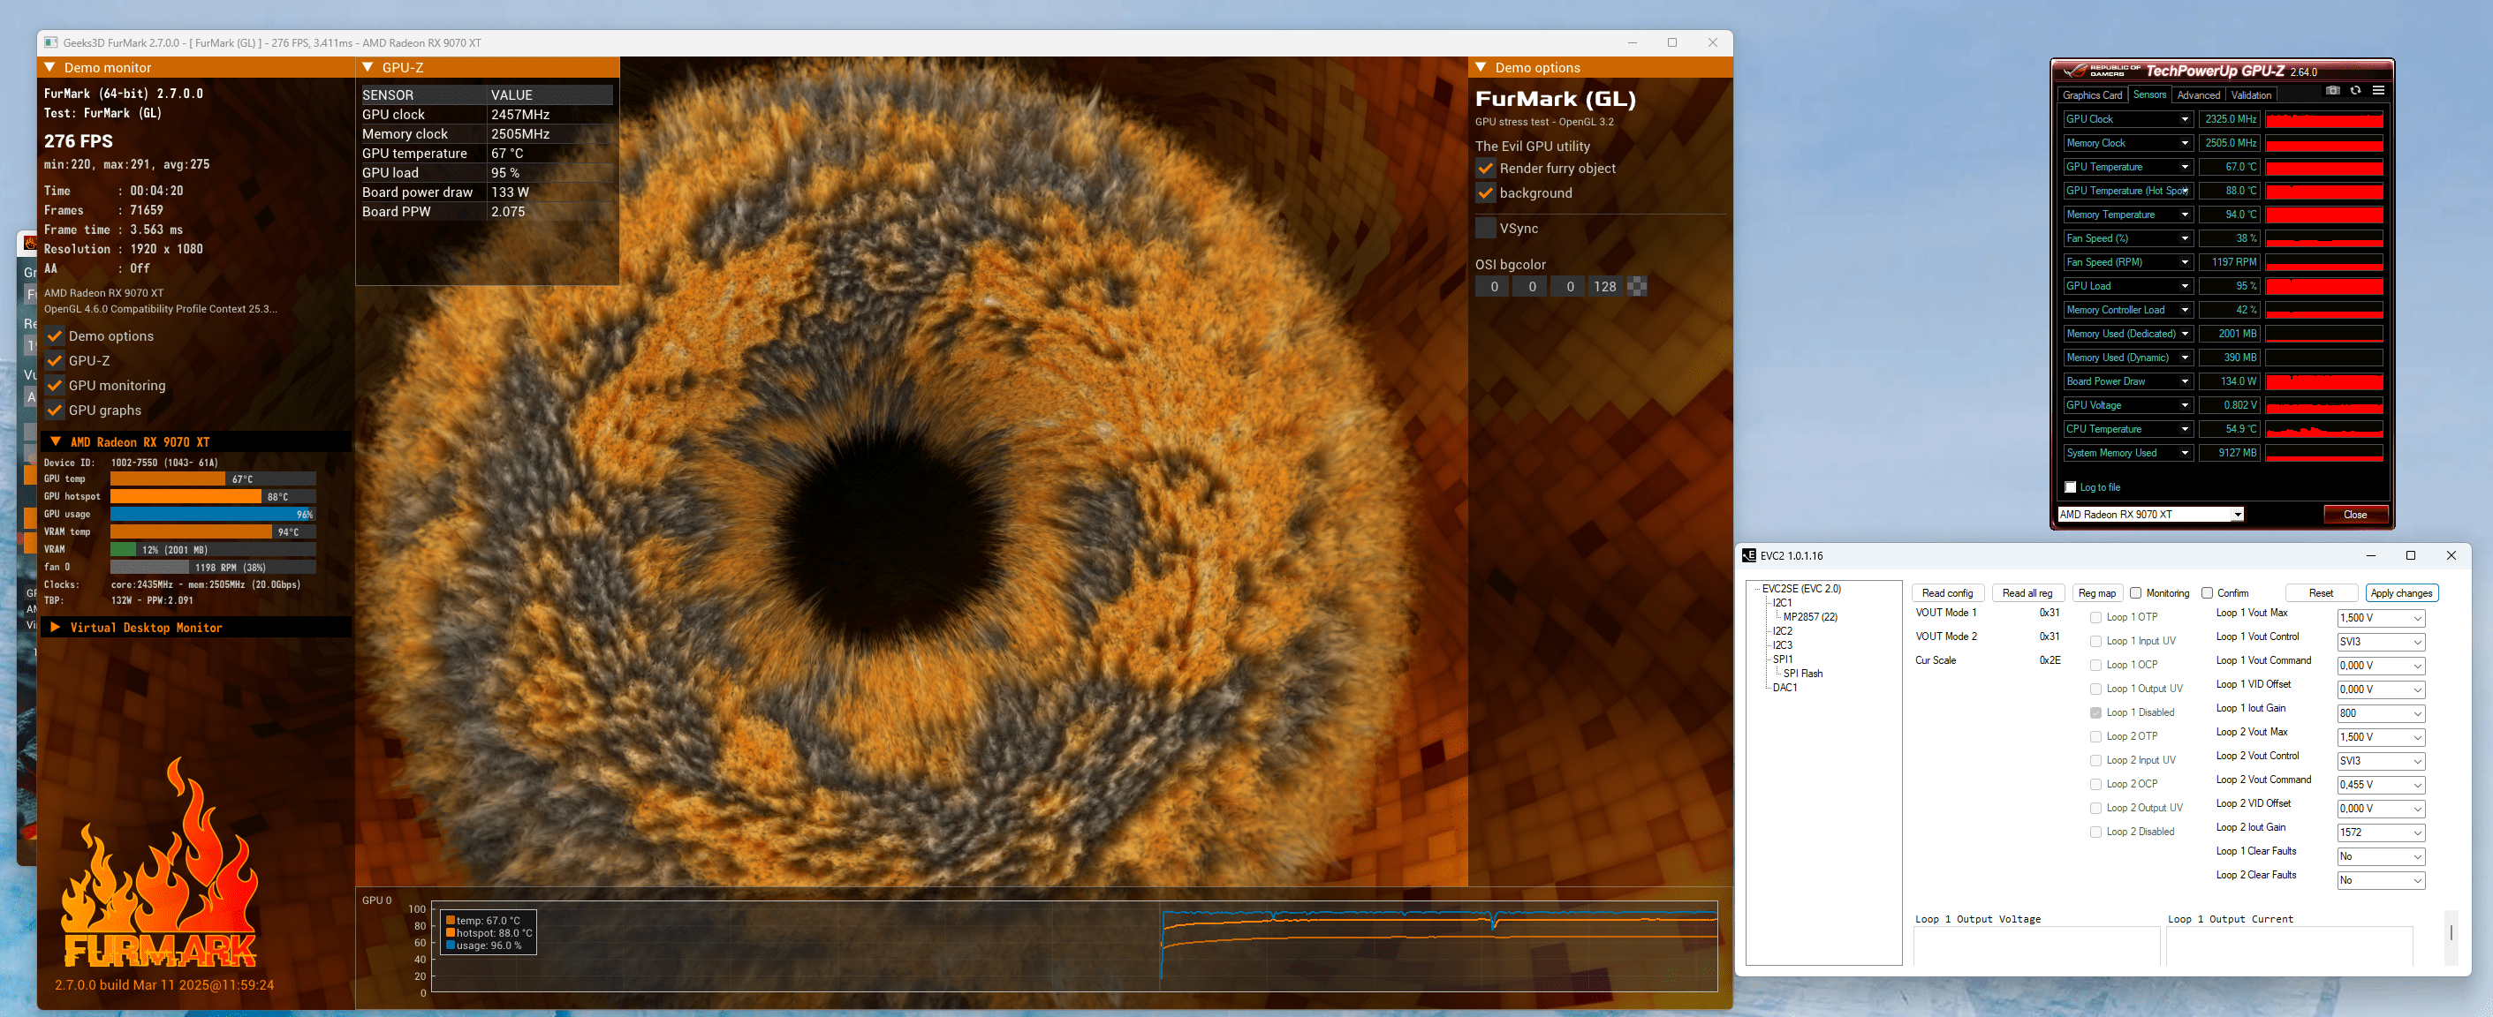The image size is (2493, 1017).
Task: Click the OSI bgcolor checkered picker icon
Action: (x=1636, y=287)
